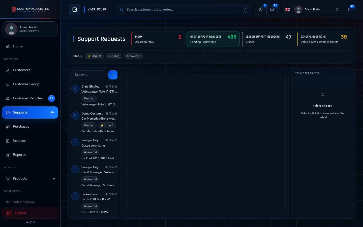The width and height of the screenshot is (363, 227).
Task: Open Customer Group page
Action: [x=30, y=84]
